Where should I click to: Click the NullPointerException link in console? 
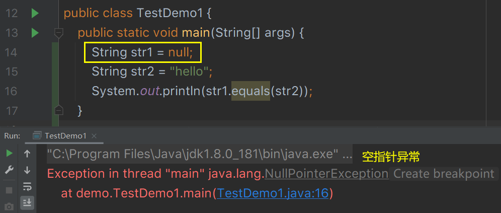326,174
